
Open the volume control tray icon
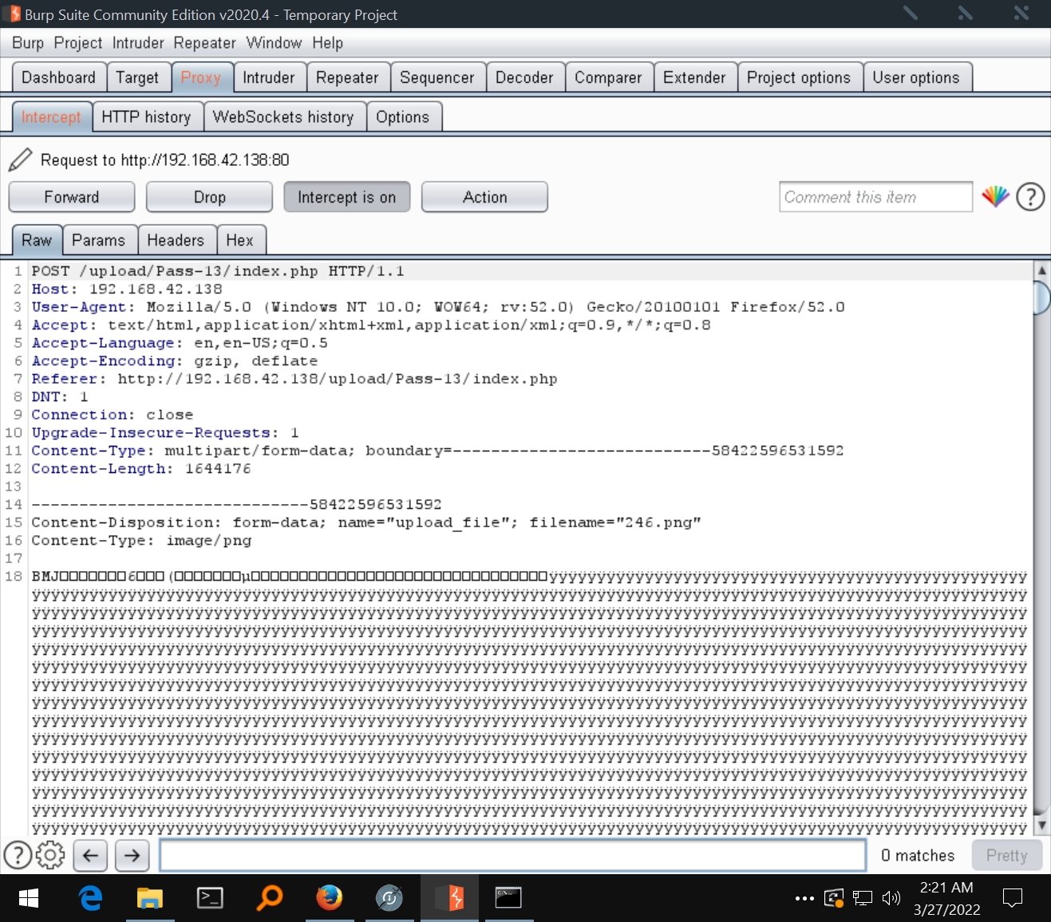pos(891,898)
